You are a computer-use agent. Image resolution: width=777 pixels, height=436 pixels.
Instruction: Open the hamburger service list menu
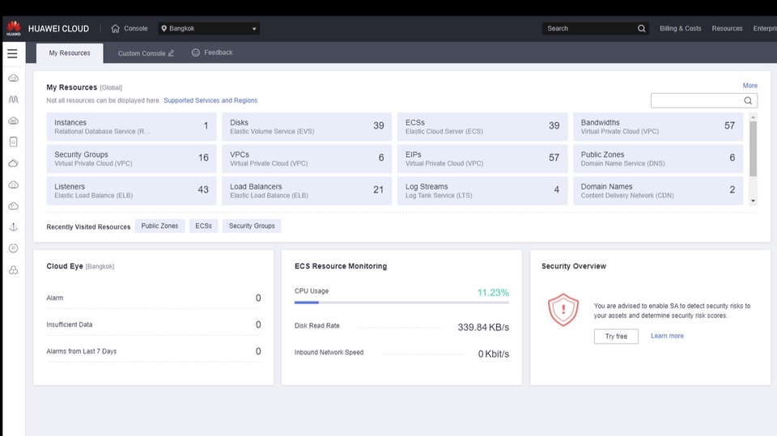[x=12, y=54]
